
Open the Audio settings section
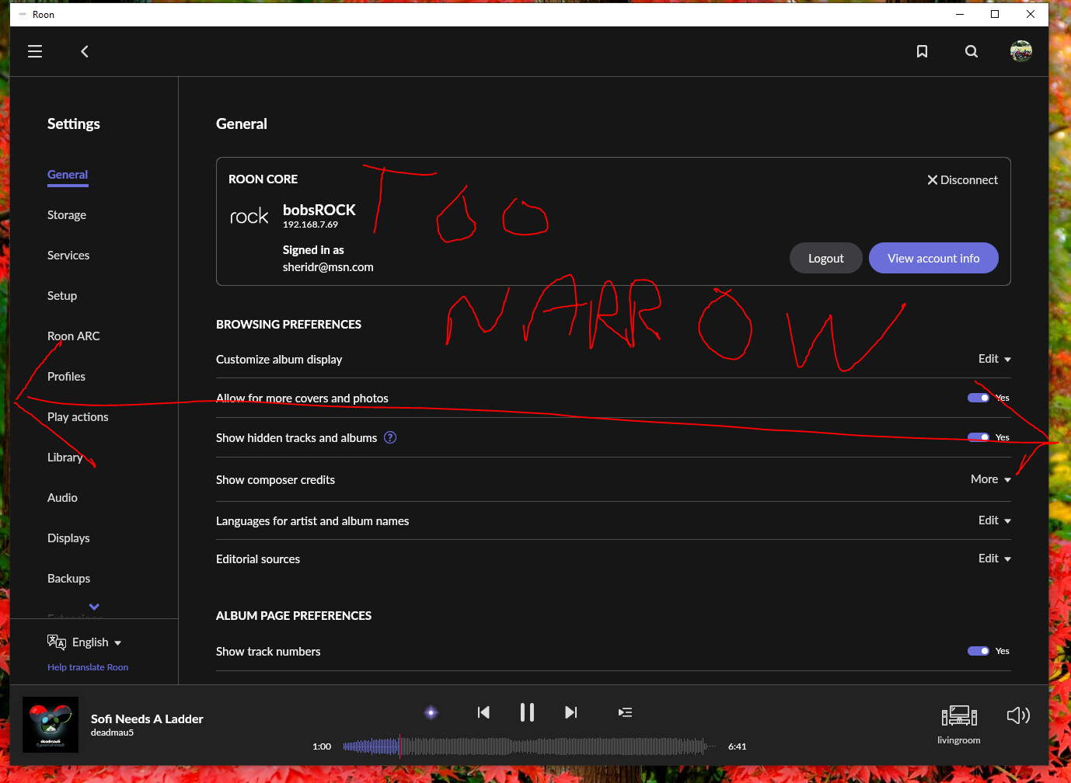click(62, 498)
